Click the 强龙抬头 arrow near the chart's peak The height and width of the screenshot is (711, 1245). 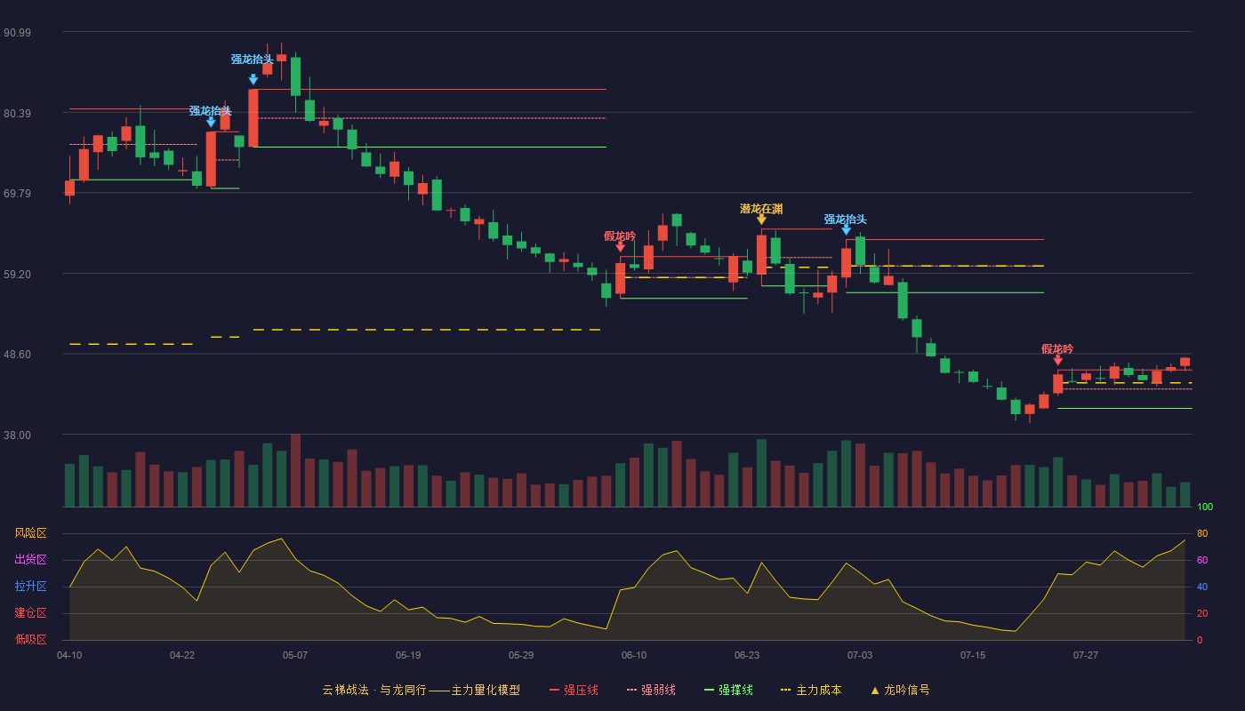point(253,79)
